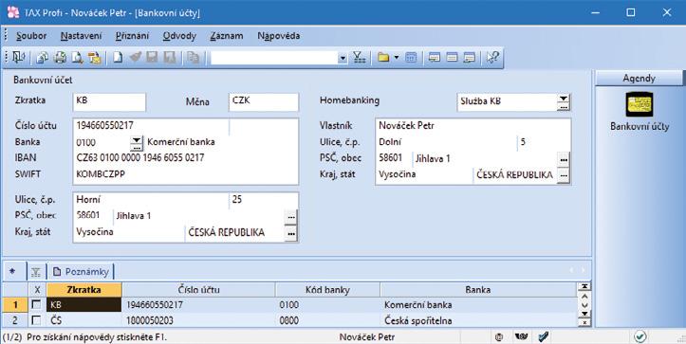686x344 pixels.
Task: Switch to the Poznámky tab
Action: pos(81,271)
